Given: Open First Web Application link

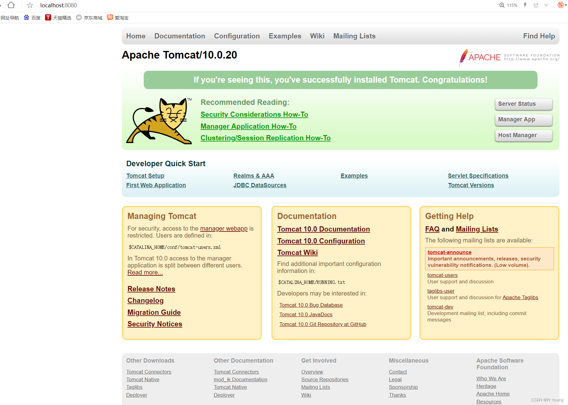Looking at the screenshot, I should (156, 185).
